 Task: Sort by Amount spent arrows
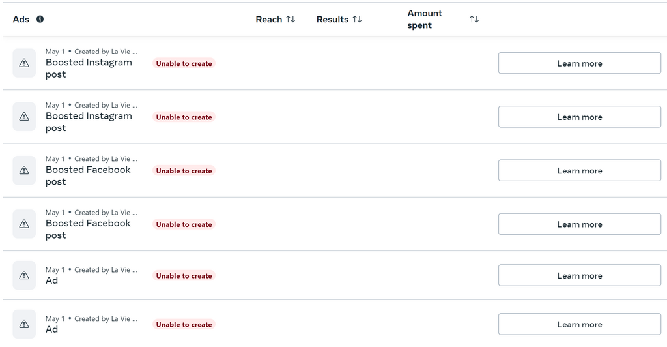tap(474, 19)
